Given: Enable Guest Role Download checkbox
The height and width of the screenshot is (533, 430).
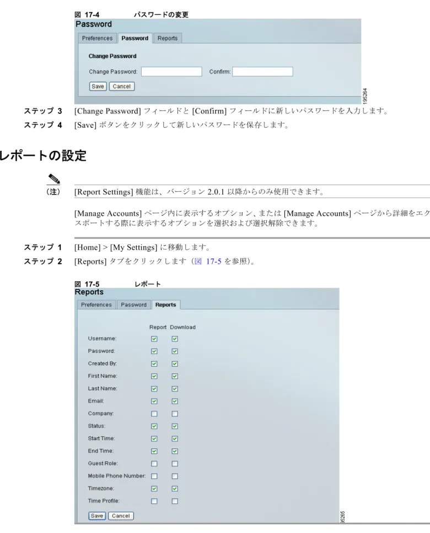Looking at the screenshot, I should (x=175, y=463).
